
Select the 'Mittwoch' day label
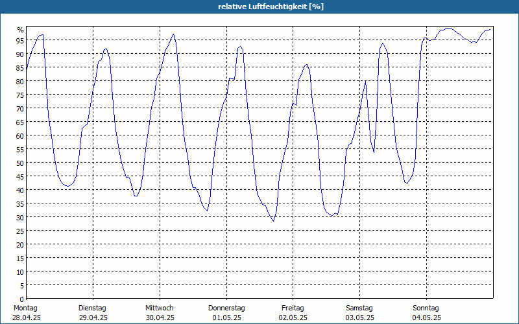point(160,308)
